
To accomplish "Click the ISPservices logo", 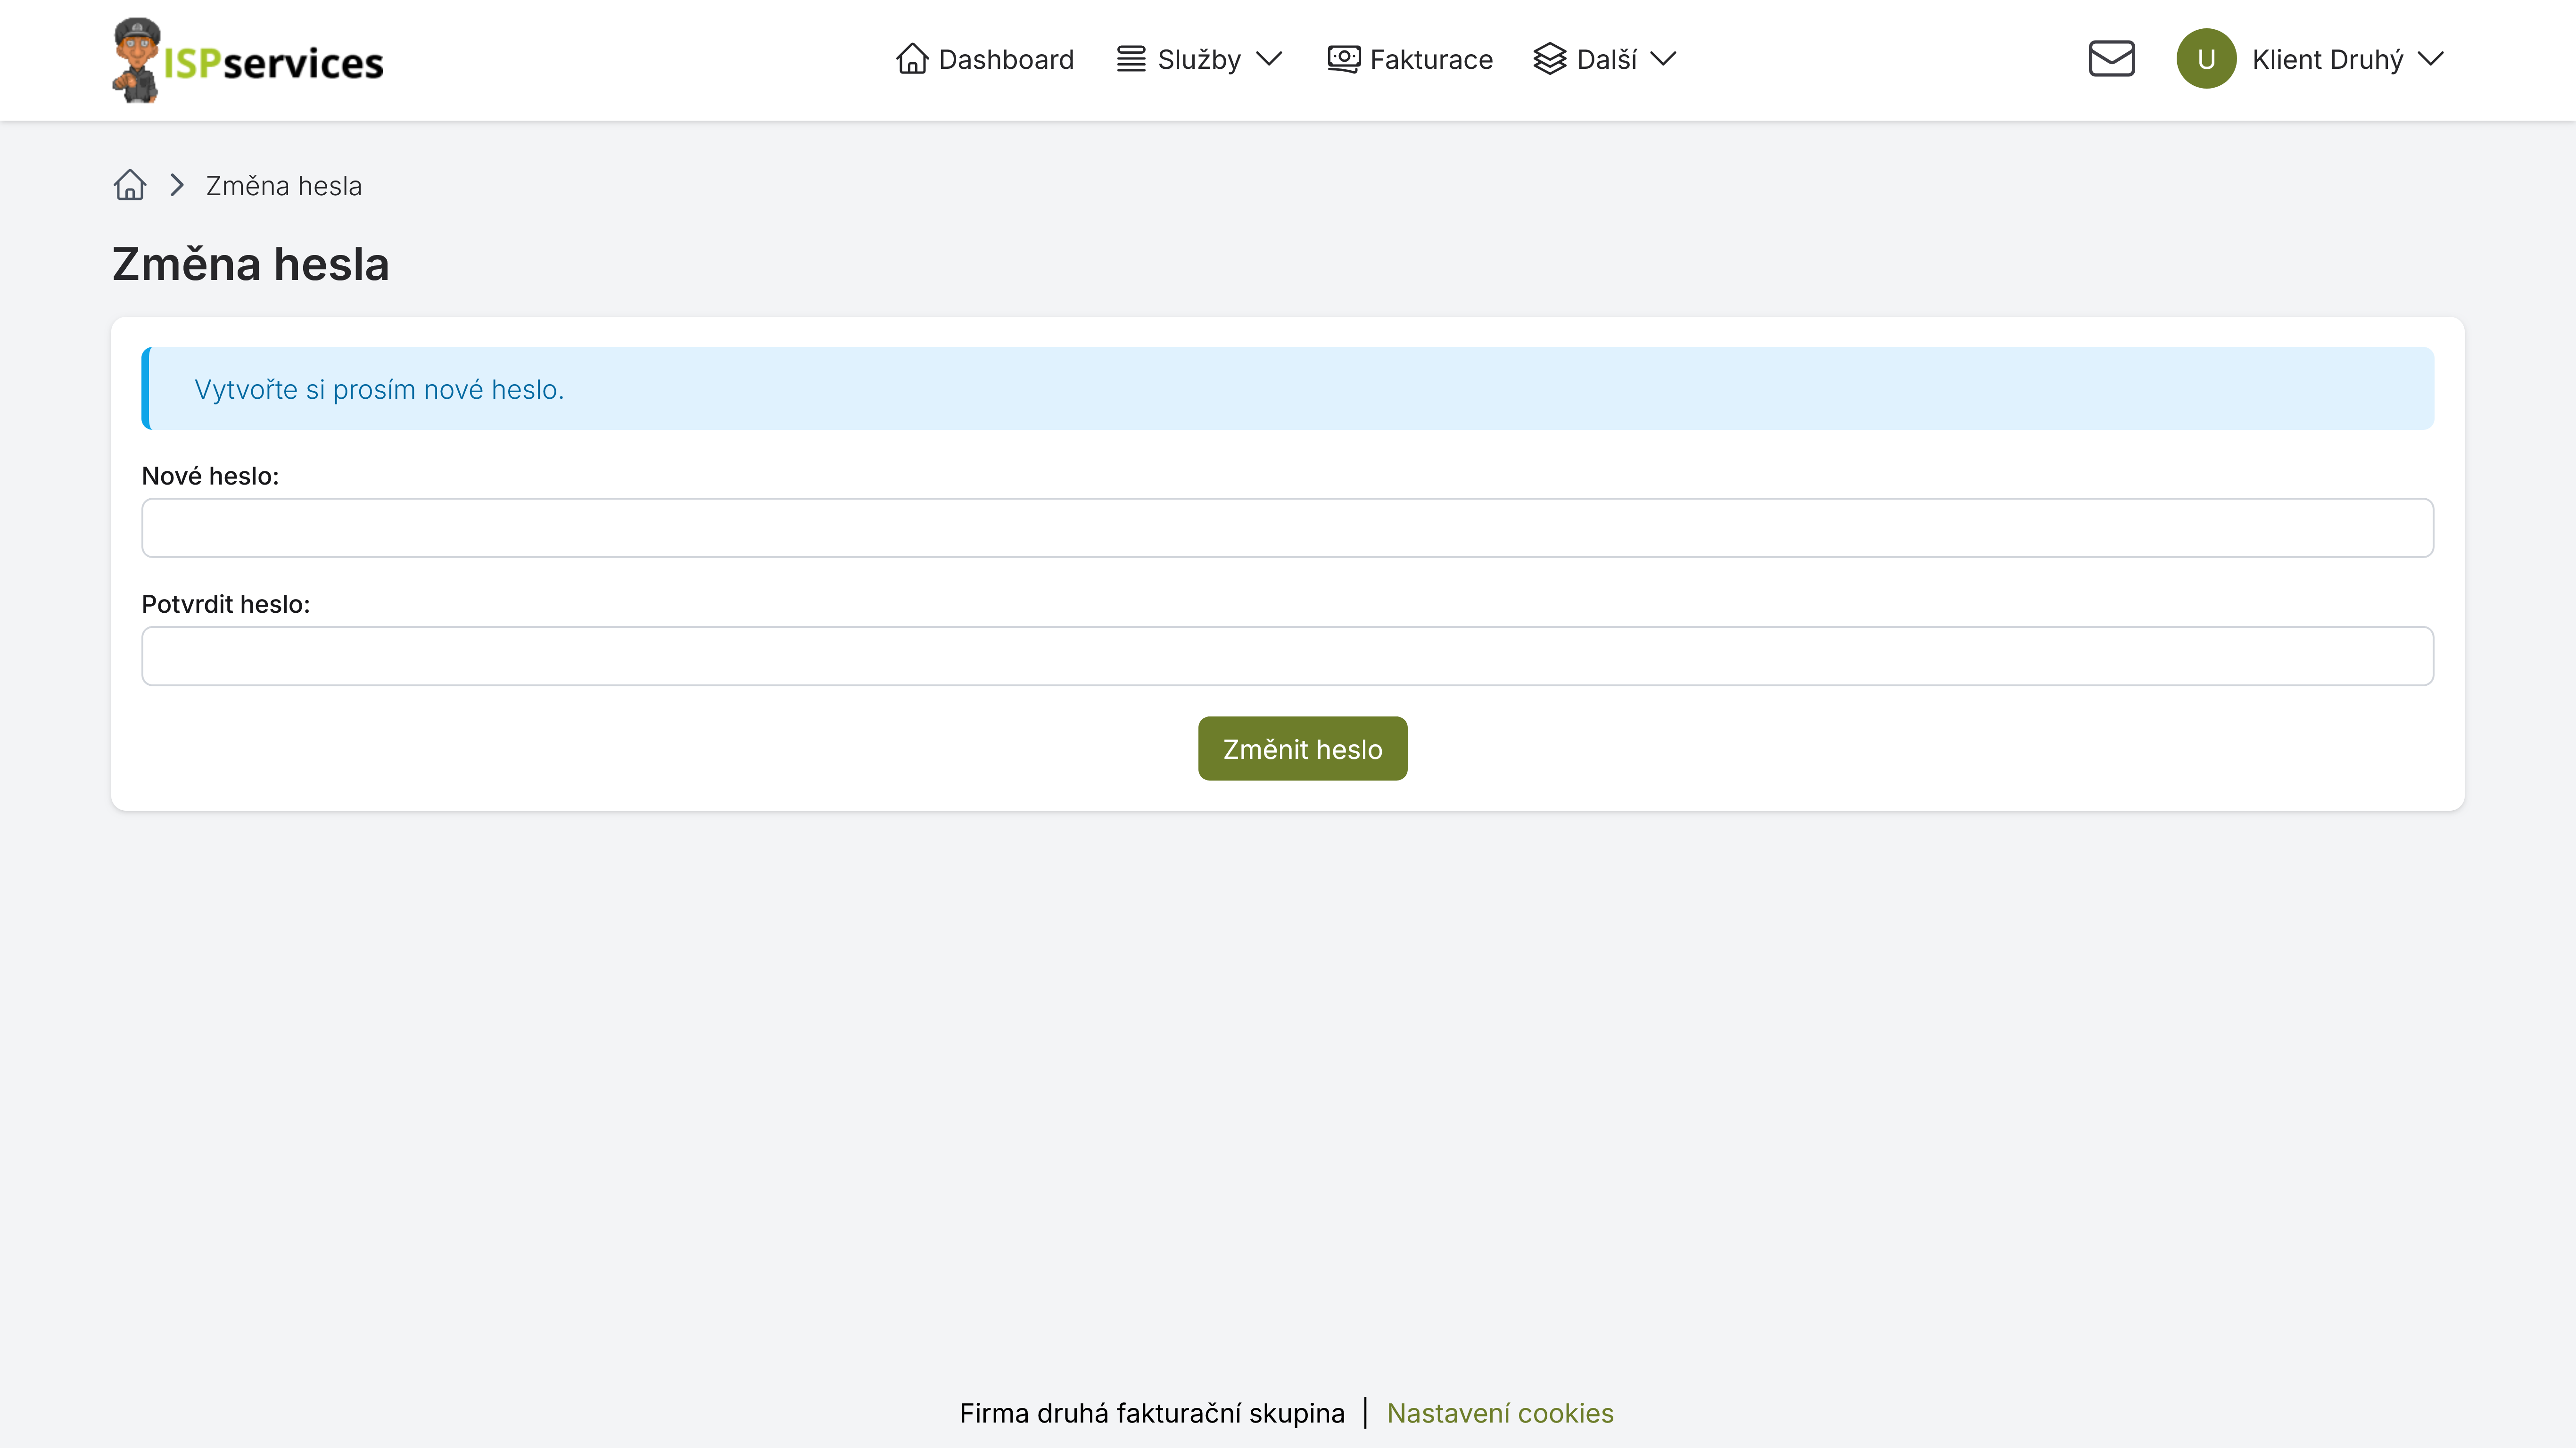I will tap(247, 60).
